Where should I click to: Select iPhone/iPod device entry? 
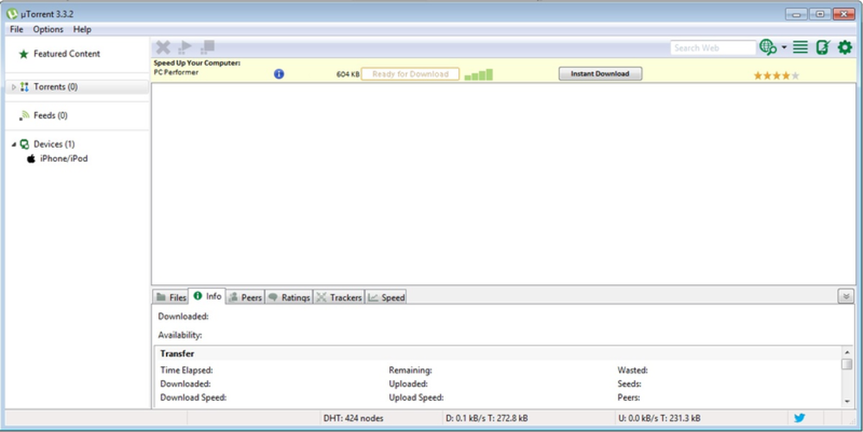[x=63, y=158]
